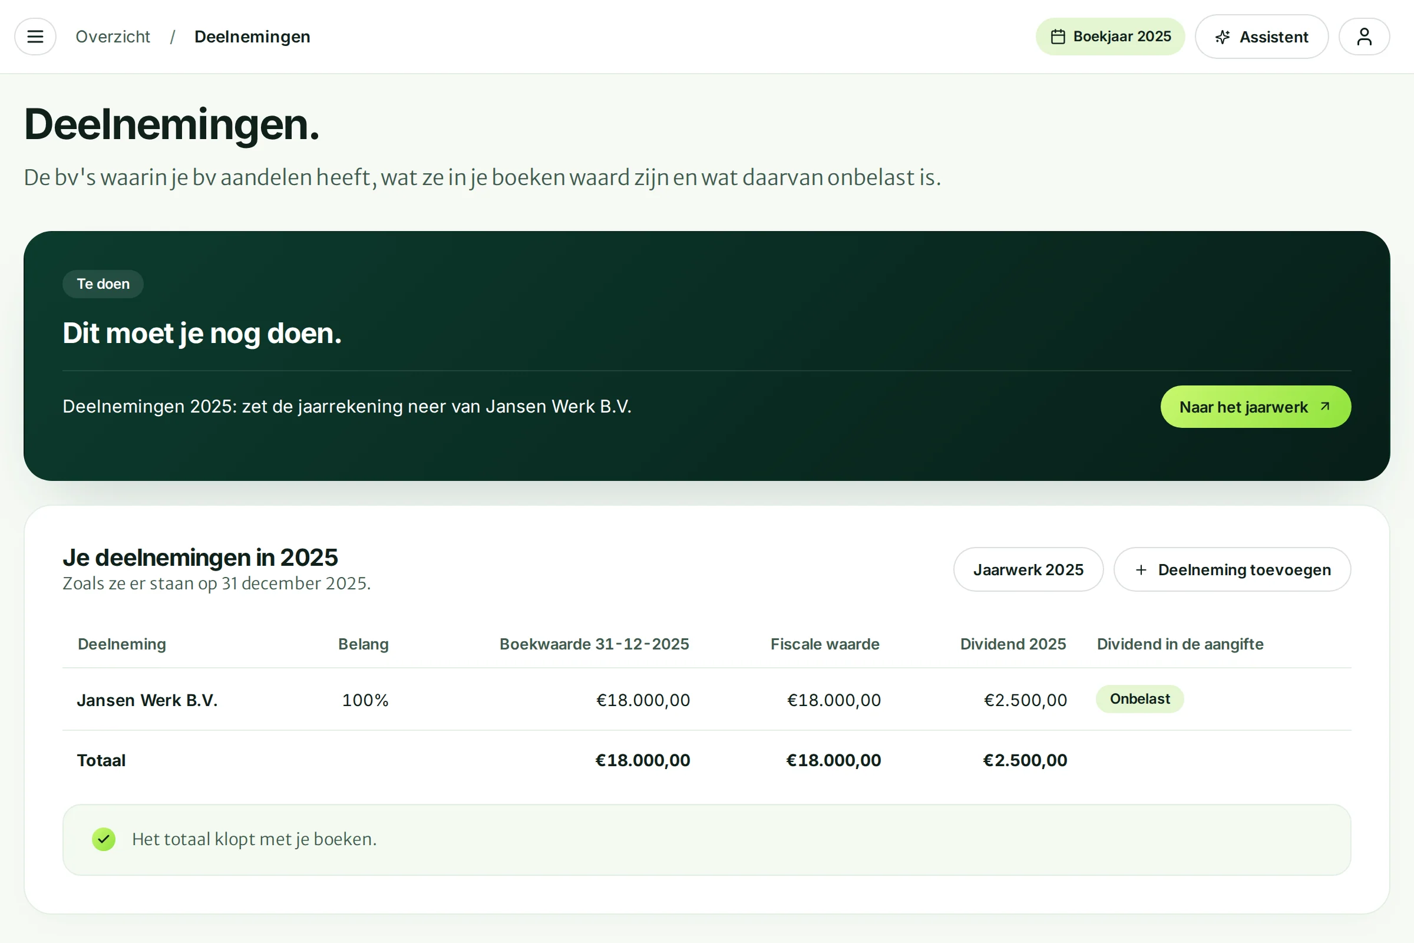
Task: Open the Assistent
Action: tap(1261, 37)
